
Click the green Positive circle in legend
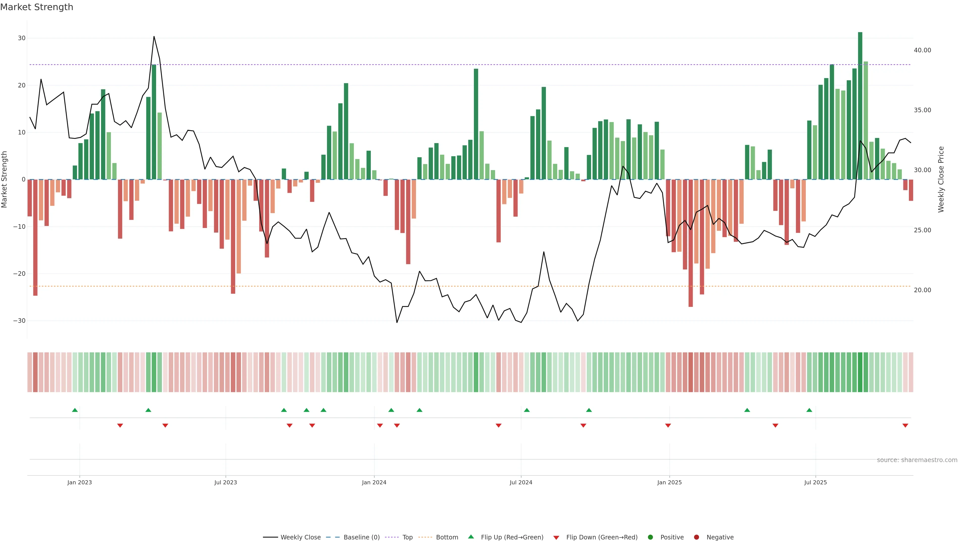click(x=650, y=537)
